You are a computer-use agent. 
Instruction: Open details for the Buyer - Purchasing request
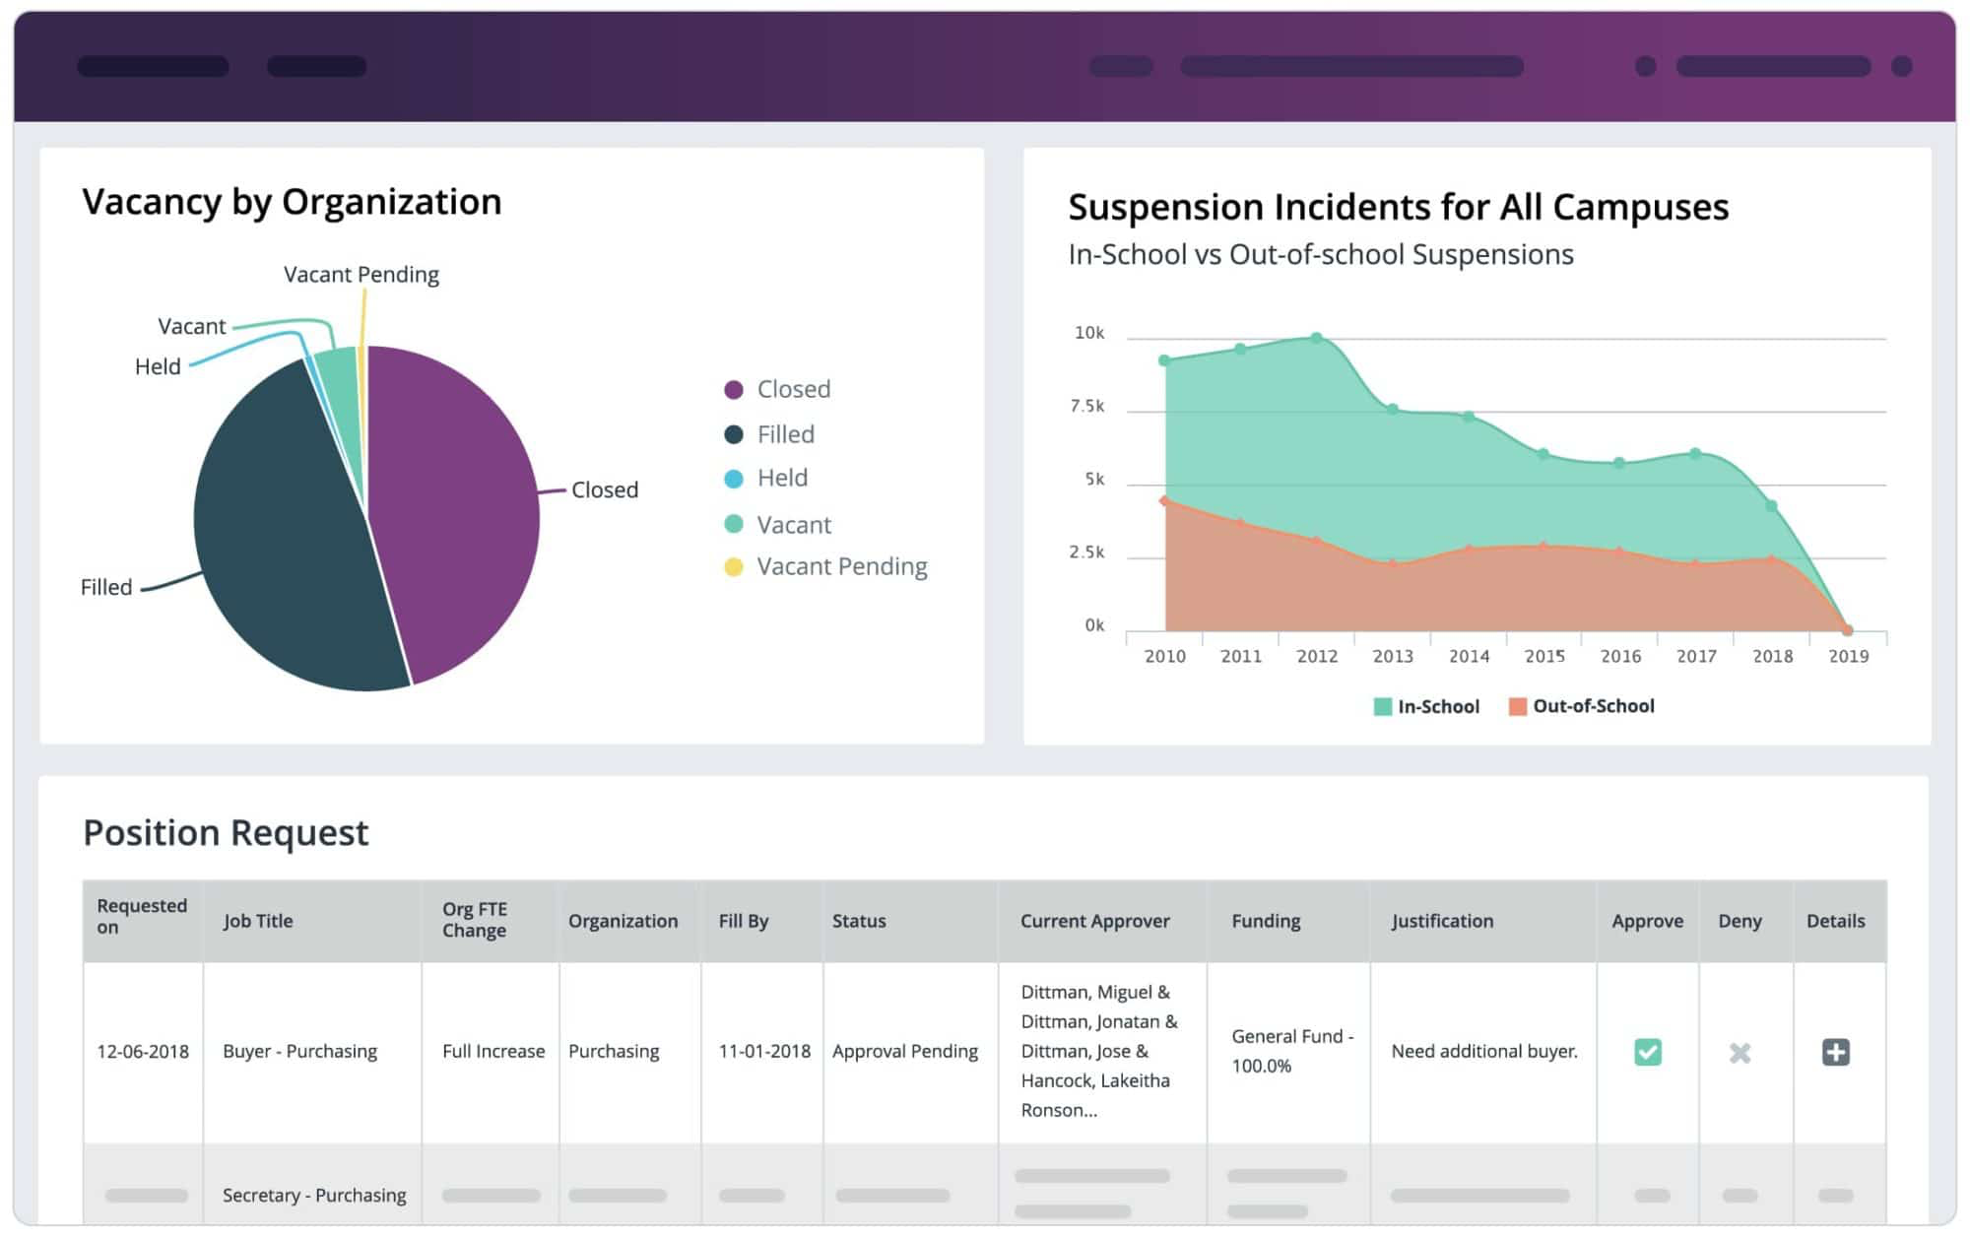coord(1835,1052)
